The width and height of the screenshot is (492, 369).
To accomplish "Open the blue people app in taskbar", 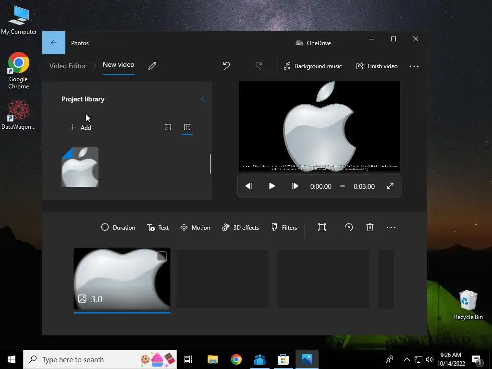I will [x=259, y=359].
